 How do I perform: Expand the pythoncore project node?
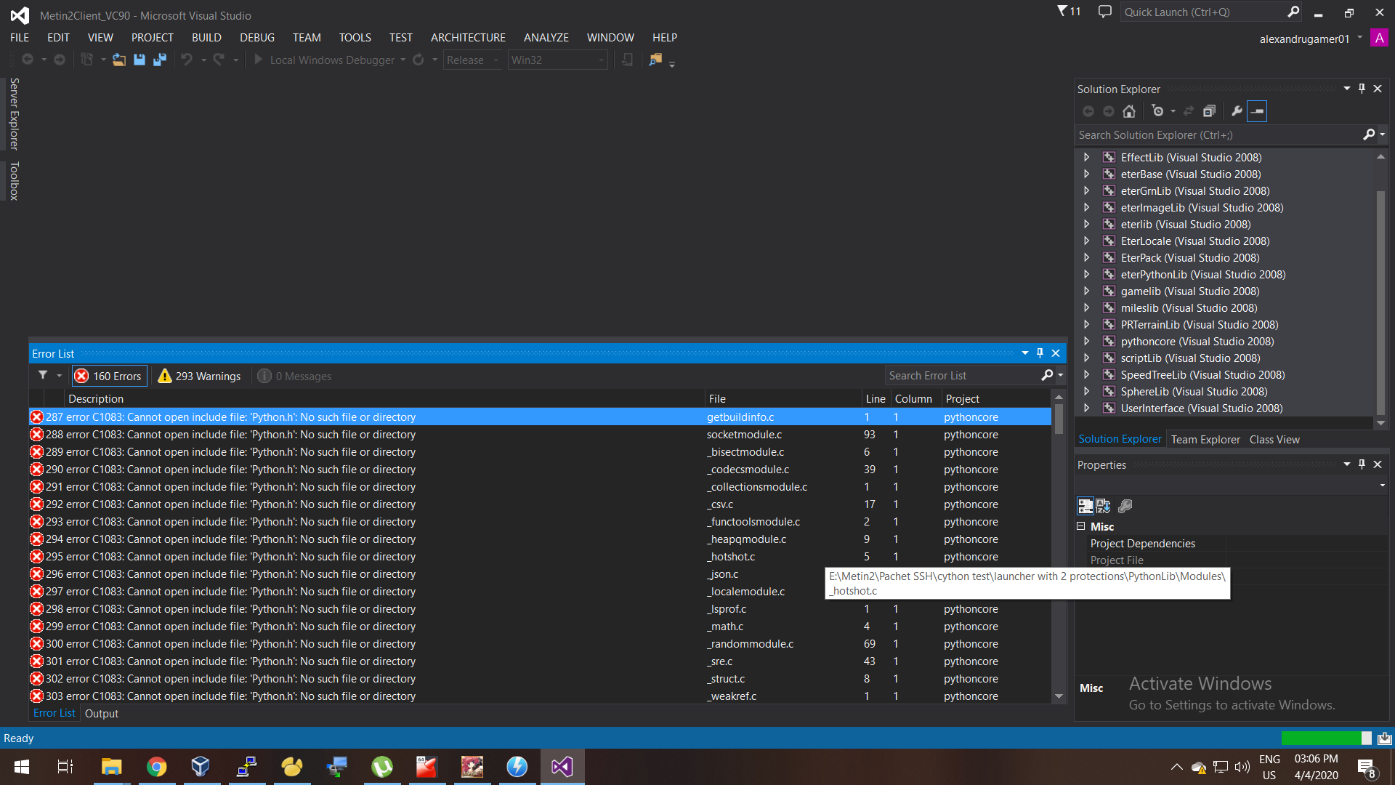click(x=1086, y=341)
